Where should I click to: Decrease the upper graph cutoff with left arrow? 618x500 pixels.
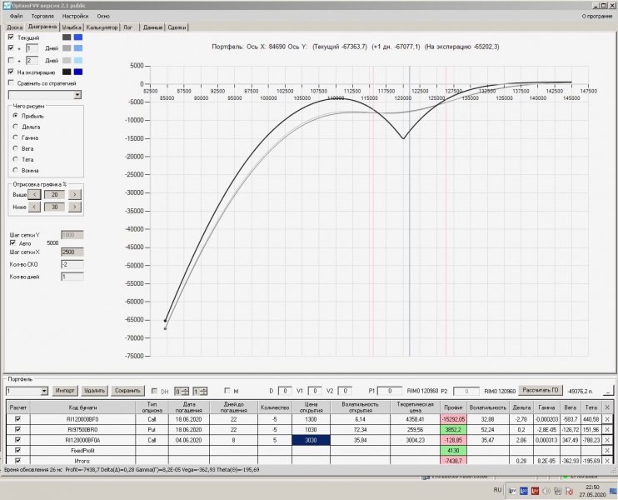pos(35,194)
